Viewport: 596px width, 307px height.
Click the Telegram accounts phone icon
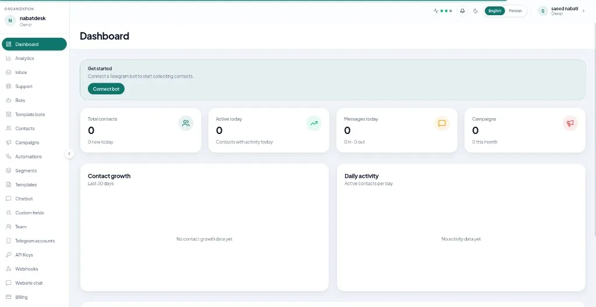click(x=9, y=241)
